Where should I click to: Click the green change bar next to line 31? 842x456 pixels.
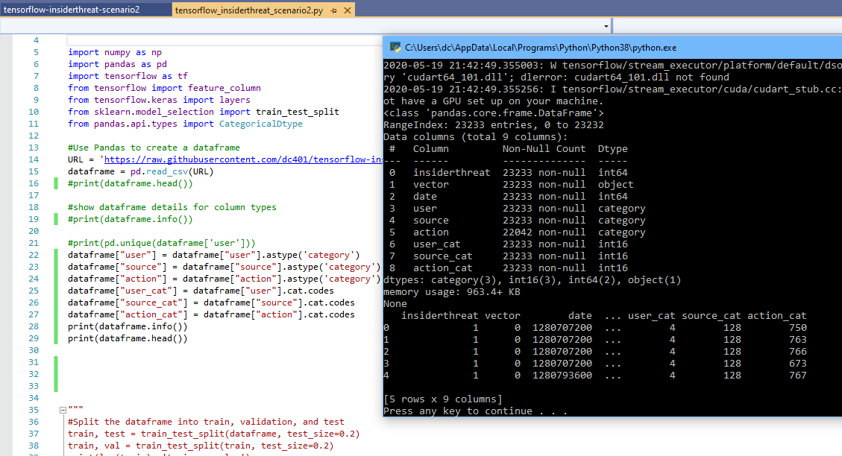pos(54,363)
